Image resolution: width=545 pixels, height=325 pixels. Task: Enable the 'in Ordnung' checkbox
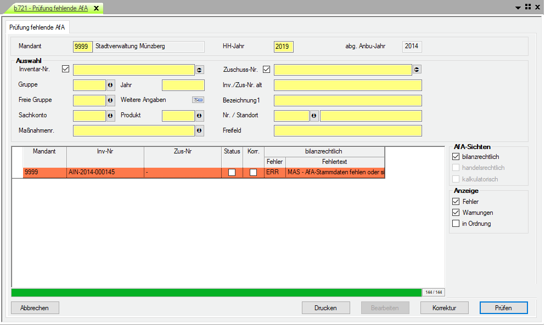456,224
